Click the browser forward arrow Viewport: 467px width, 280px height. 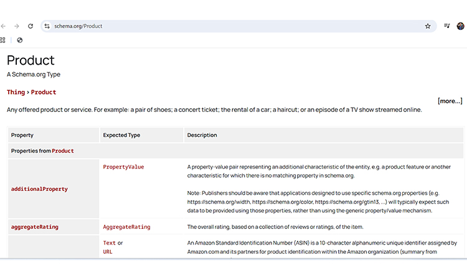coord(17,26)
